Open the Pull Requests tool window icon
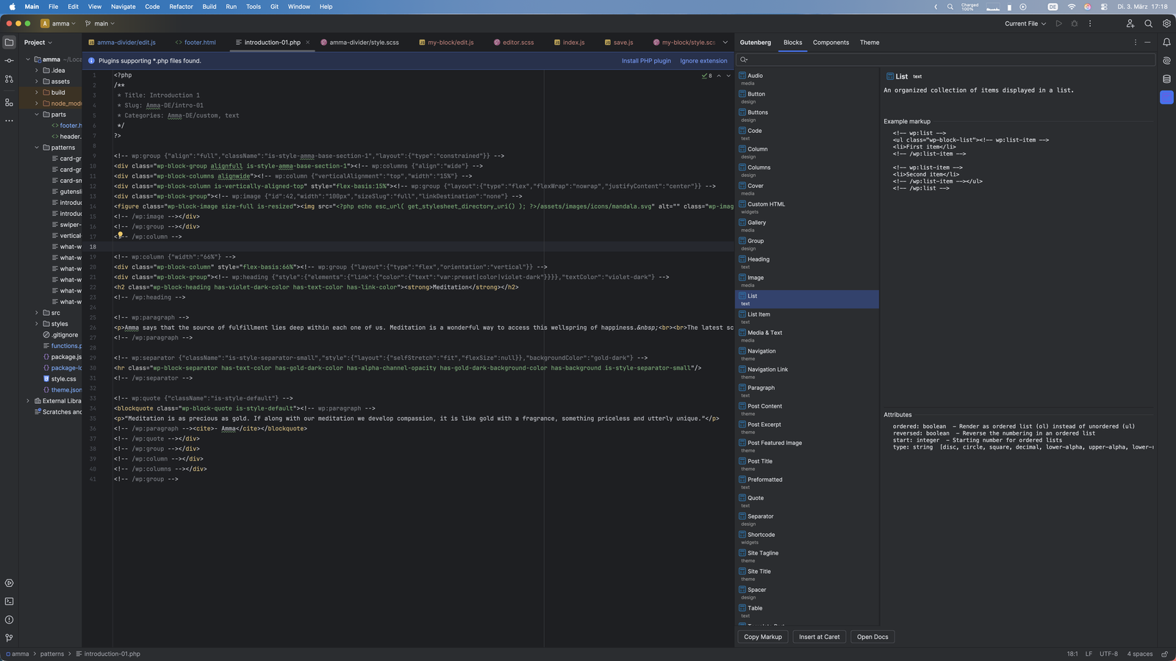Screen dimensions: 1176x661 pyautogui.click(x=9, y=79)
